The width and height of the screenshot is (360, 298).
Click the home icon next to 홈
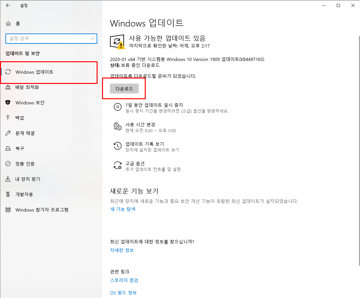tap(8, 23)
